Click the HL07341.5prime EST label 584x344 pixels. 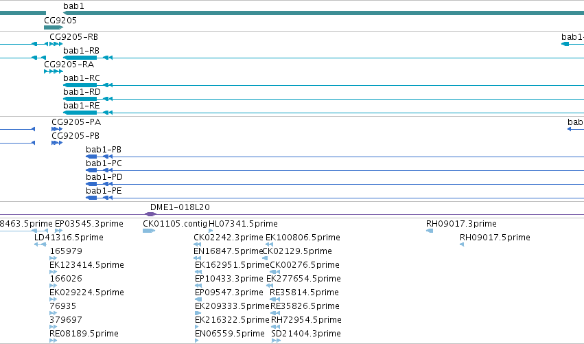coord(243,224)
